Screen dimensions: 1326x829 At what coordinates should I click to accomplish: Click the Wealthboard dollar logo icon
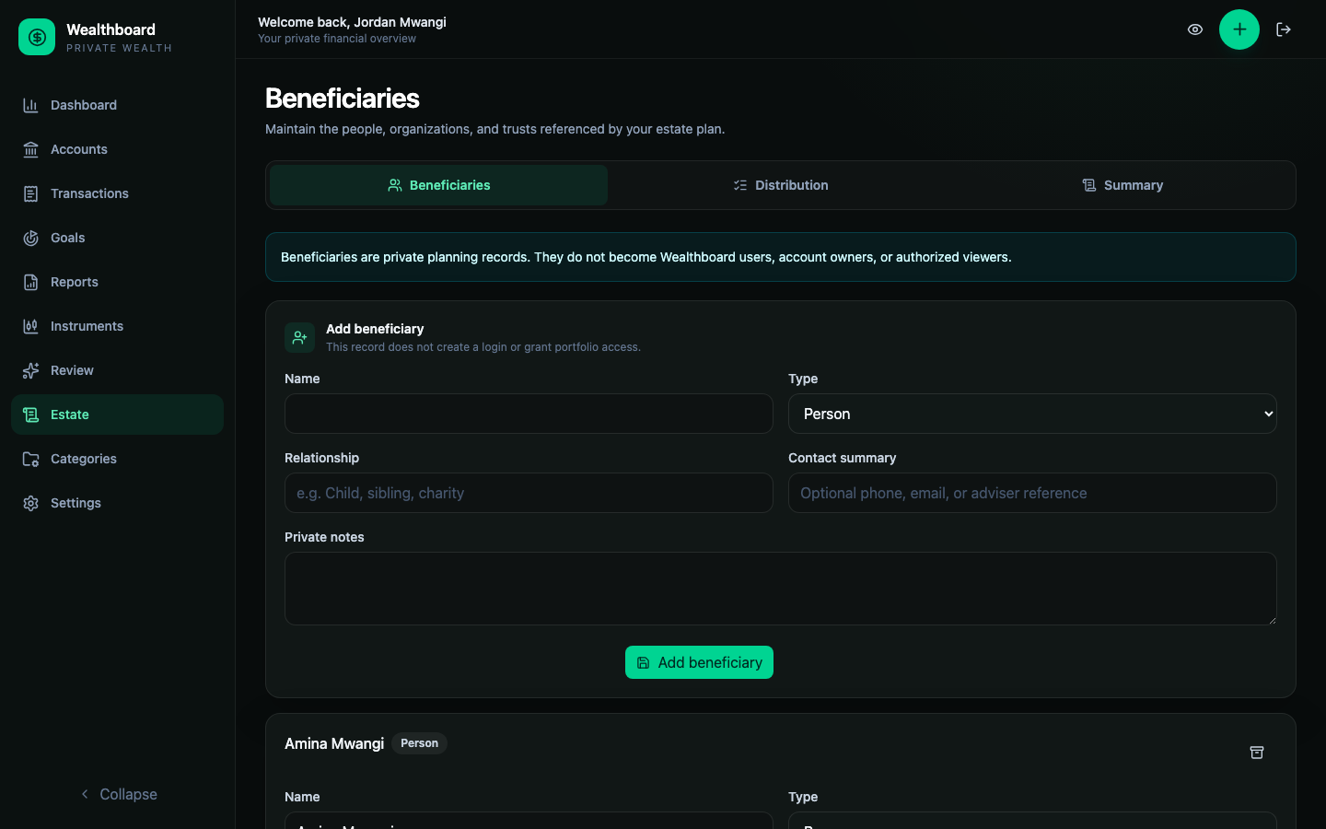coord(37,37)
